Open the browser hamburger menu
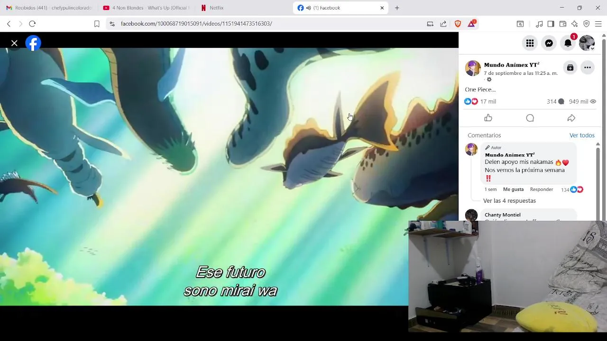This screenshot has height=341, width=607. point(598,24)
